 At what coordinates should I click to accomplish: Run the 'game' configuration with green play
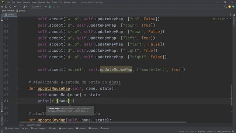46,7
